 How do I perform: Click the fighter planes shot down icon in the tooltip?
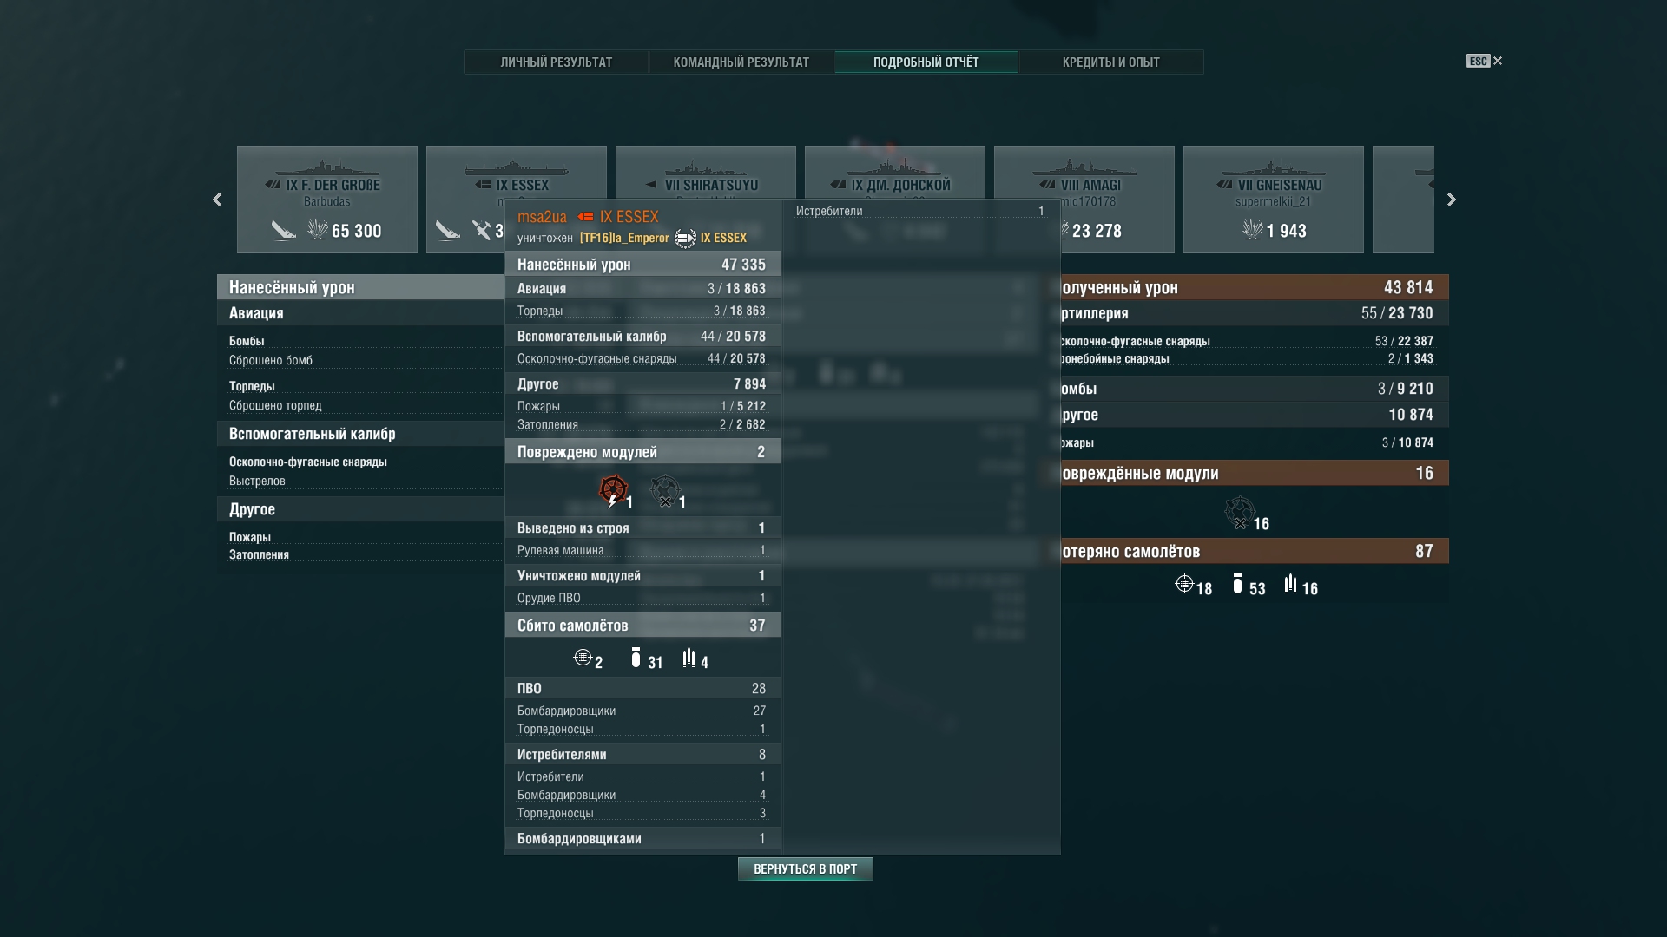tap(583, 658)
